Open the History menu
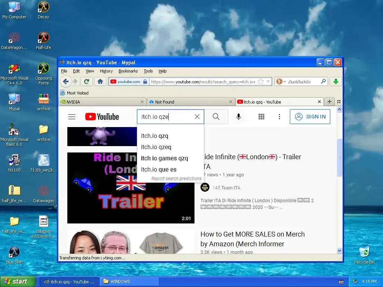Screen dimensions: 383x287 coord(106,71)
